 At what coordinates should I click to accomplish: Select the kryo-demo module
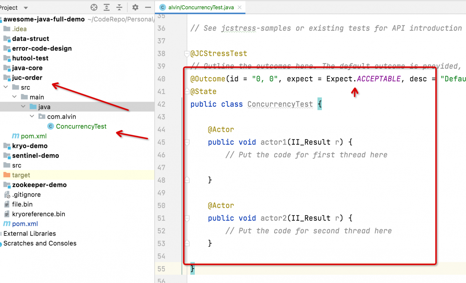(30, 146)
